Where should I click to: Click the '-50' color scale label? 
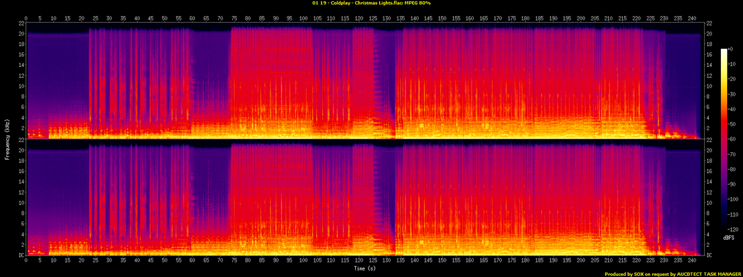coord(733,125)
